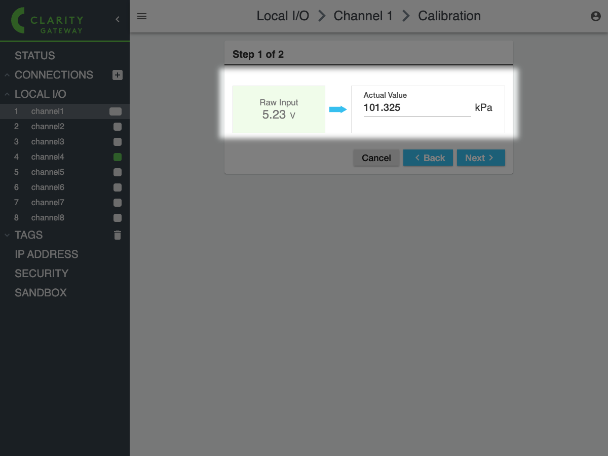
Task: Click channel4 green status indicator
Action: [118, 157]
